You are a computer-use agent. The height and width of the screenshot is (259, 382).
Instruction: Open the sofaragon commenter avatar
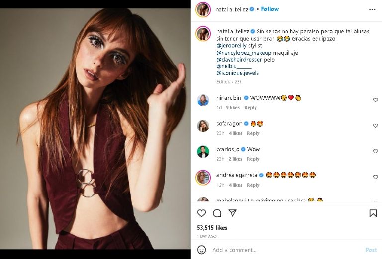tap(203, 126)
